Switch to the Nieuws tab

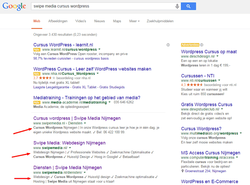[x=99, y=21]
